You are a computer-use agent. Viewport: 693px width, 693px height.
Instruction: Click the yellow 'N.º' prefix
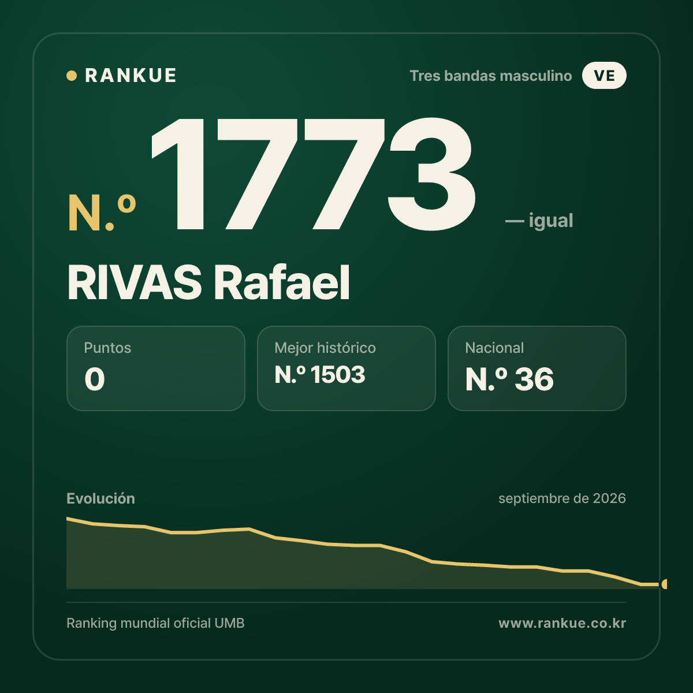coord(102,214)
